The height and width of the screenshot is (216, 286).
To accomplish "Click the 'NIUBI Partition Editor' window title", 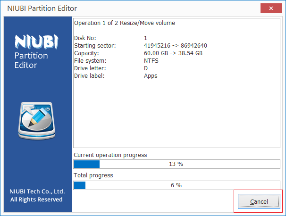I will (x=42, y=8).
